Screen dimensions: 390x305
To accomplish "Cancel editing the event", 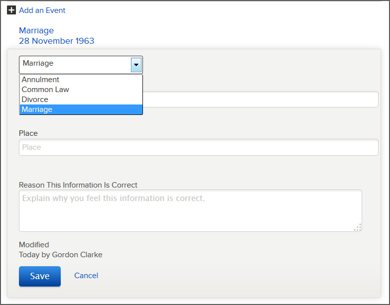I will [86, 276].
